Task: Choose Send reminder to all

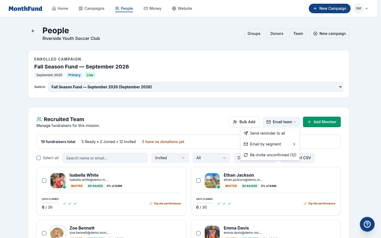Action: pyautogui.click(x=270, y=133)
